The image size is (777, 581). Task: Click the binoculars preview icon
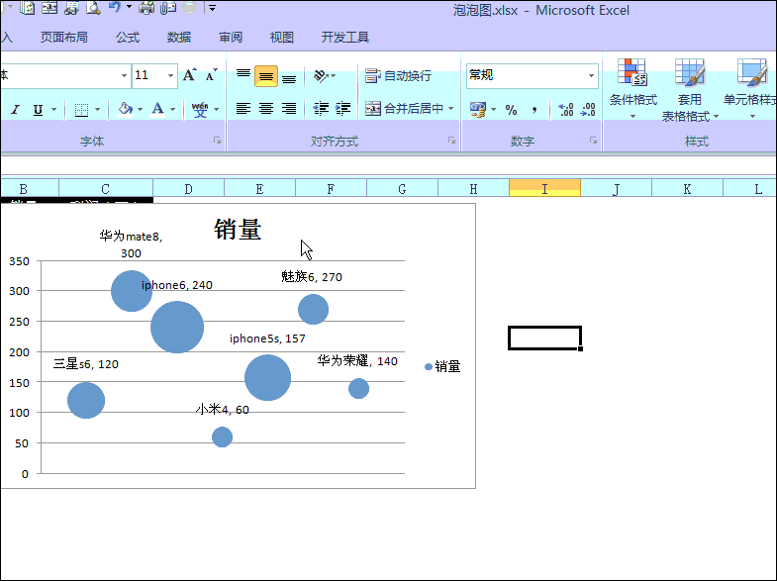point(72,8)
